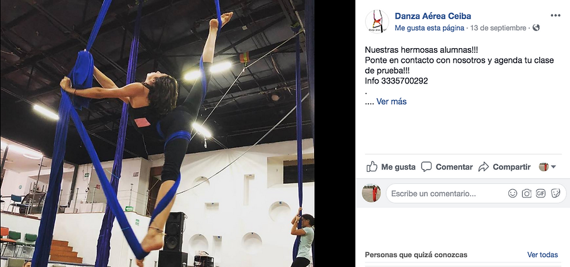Click the Danza Aérea Ceiba profile picture
The height and width of the screenshot is (267, 570).
click(377, 22)
